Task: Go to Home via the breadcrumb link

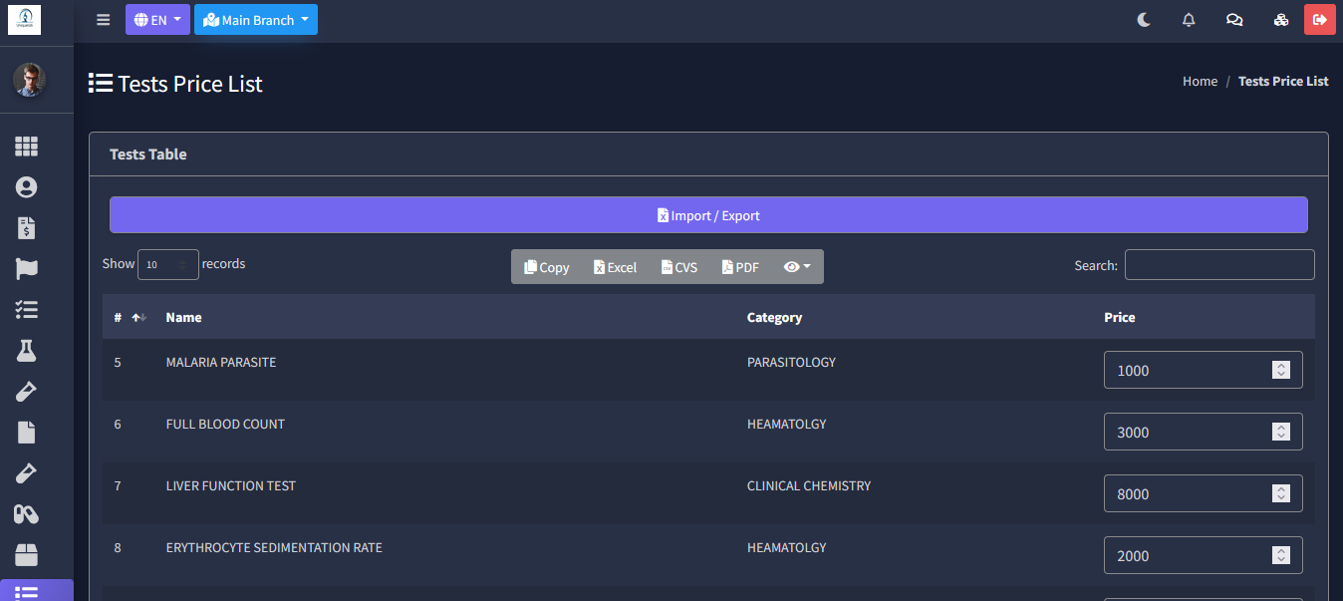Action: 1200,82
